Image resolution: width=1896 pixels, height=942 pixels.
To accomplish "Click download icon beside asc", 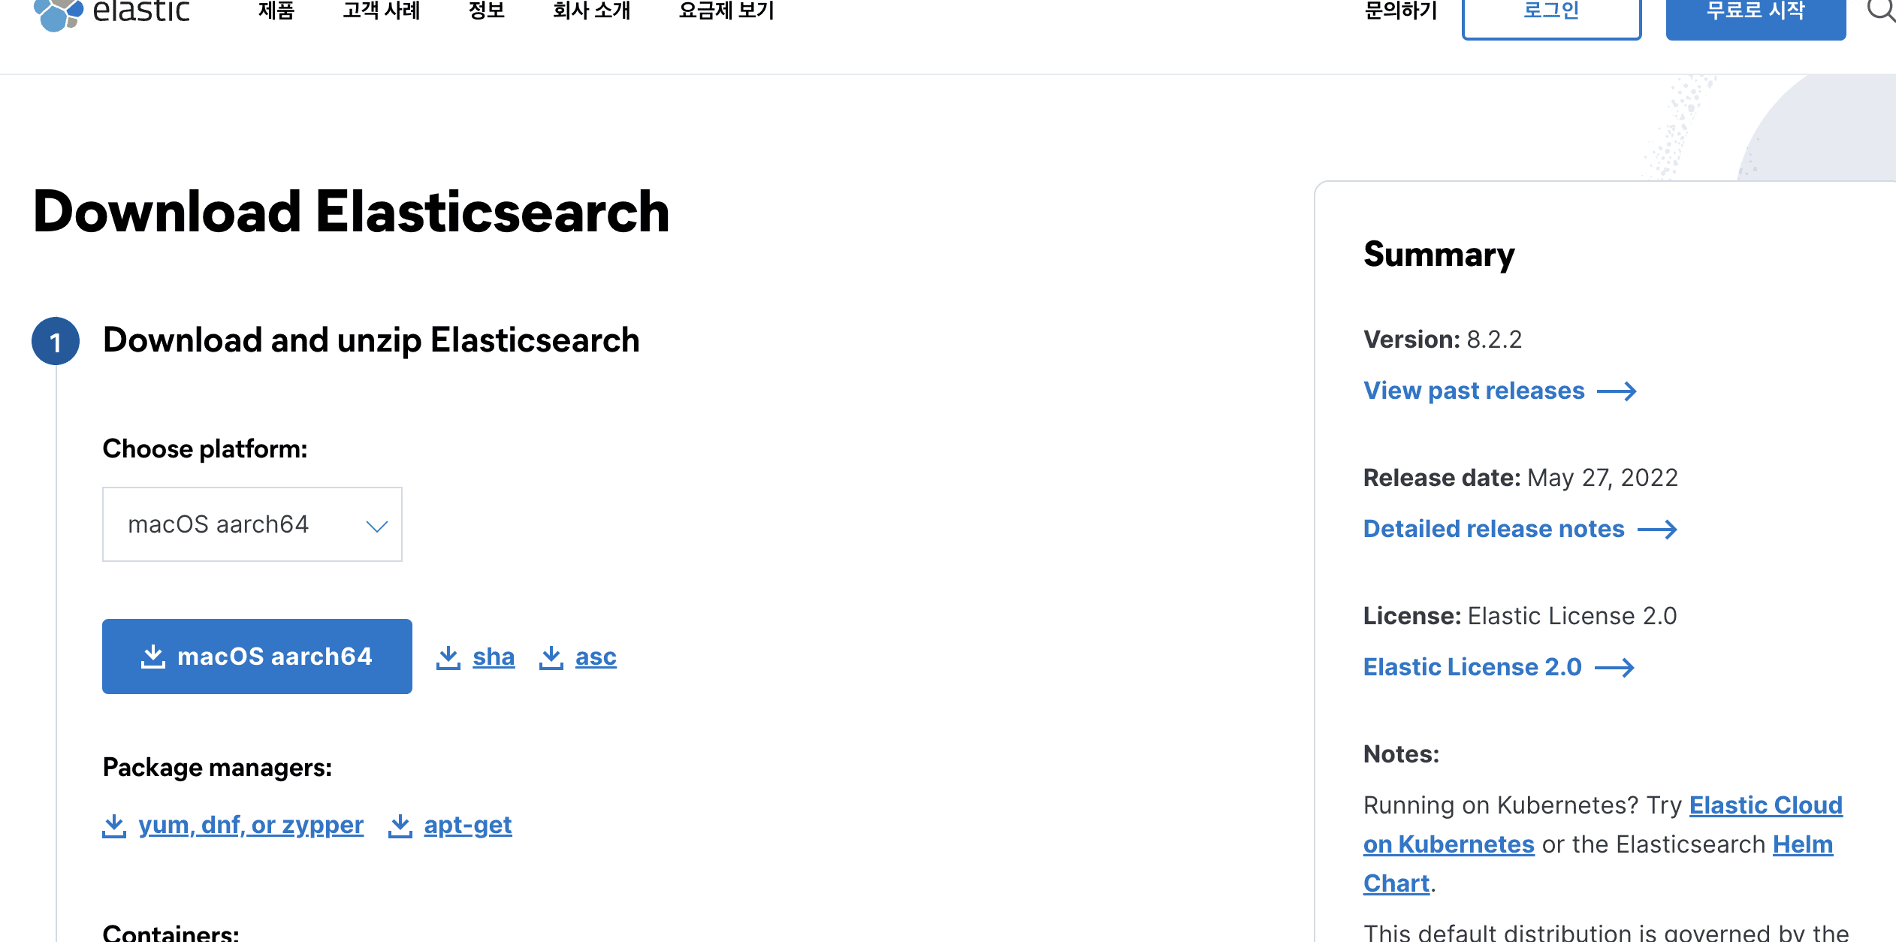I will pyautogui.click(x=551, y=657).
